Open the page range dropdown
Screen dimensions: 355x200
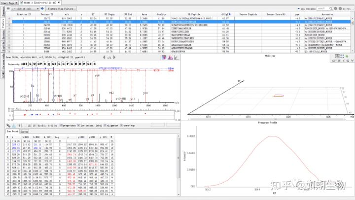(25, 8)
